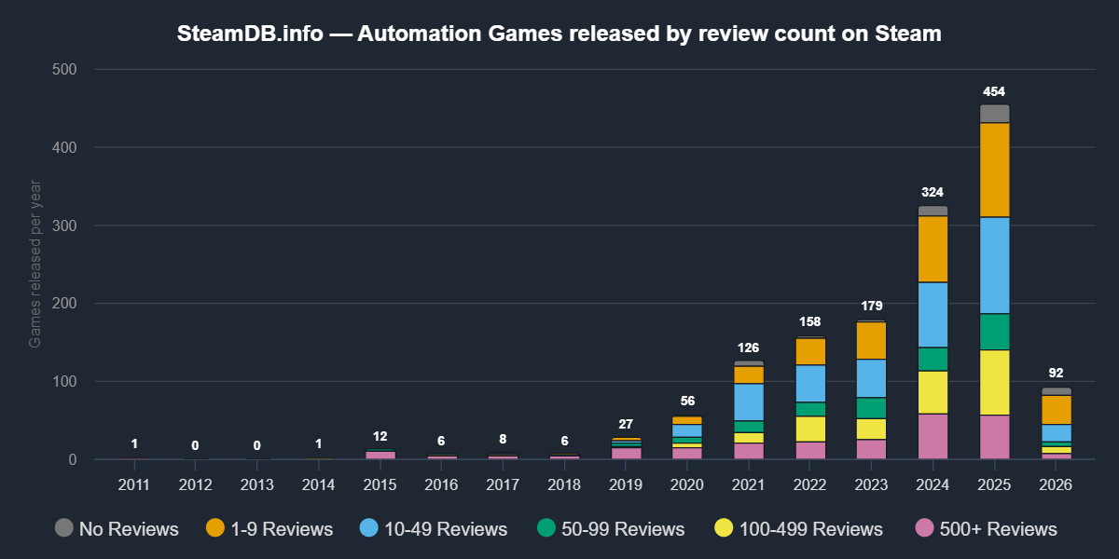Click the 454 total label above 2025

994,91
